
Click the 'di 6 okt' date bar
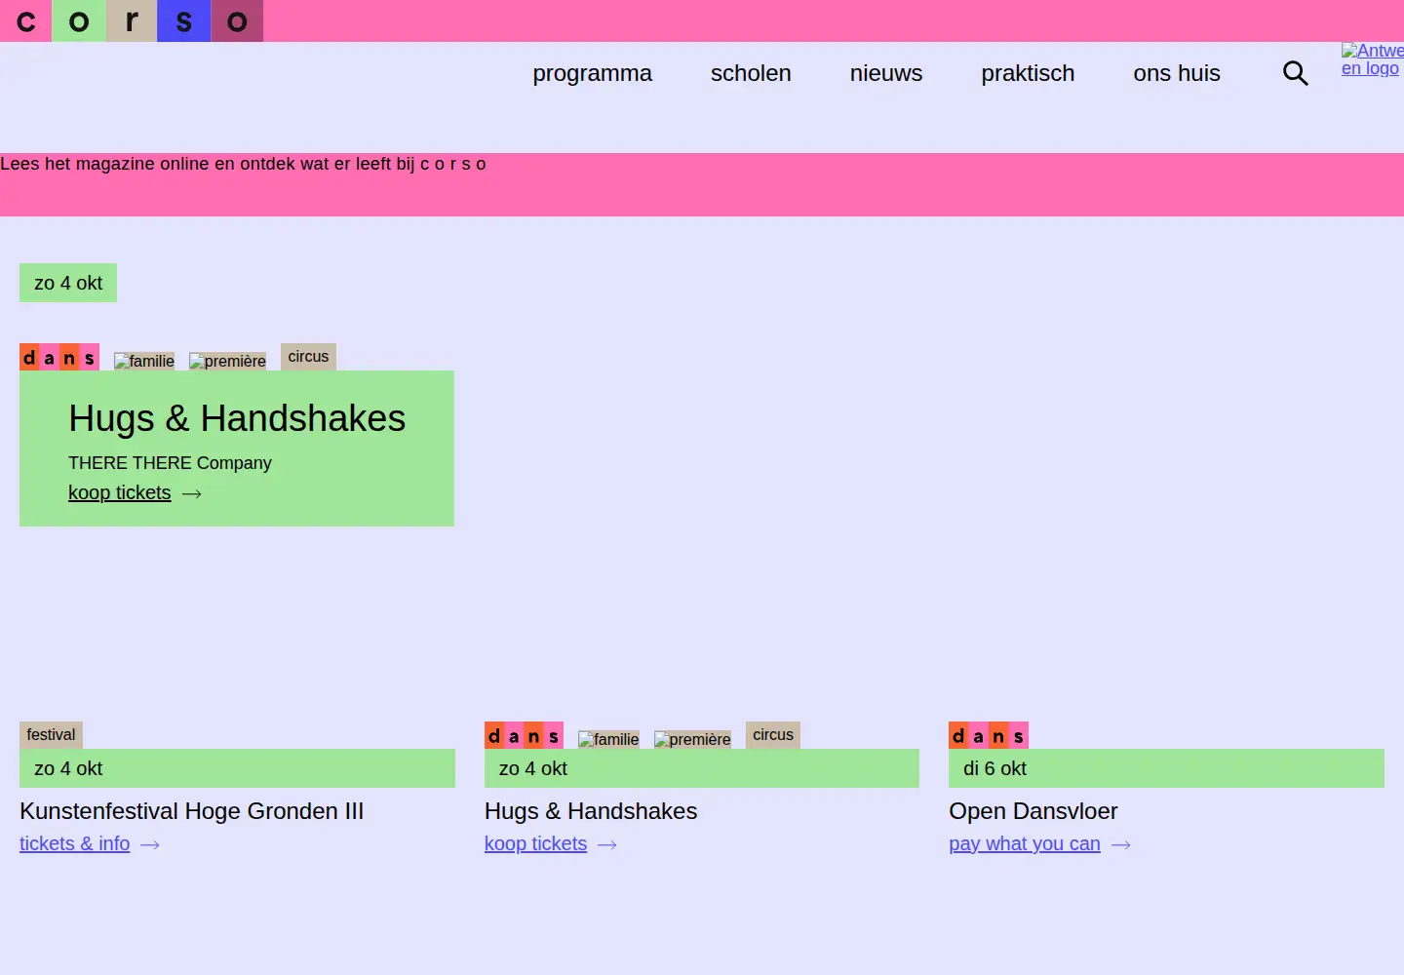coord(1166,768)
